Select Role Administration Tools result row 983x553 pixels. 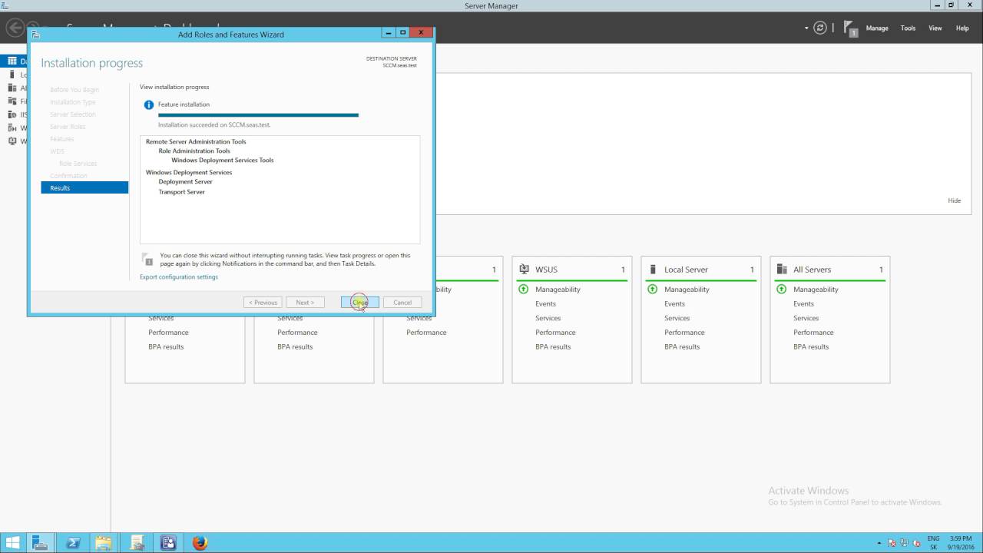(x=194, y=151)
